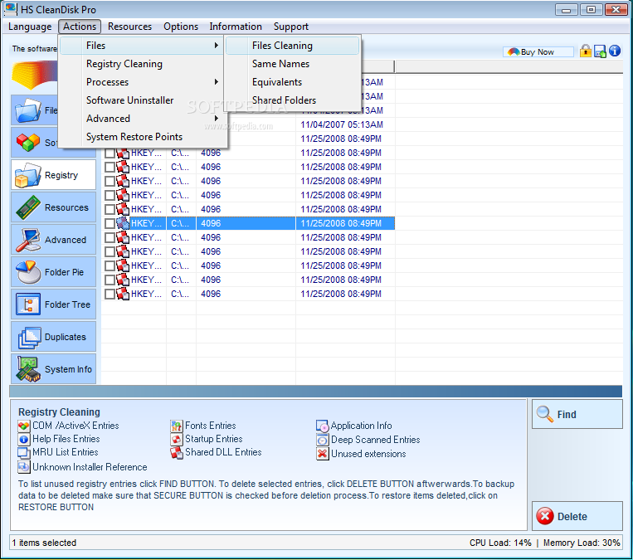The width and height of the screenshot is (633, 560).
Task: Open the System Info section
Action: tap(53, 368)
